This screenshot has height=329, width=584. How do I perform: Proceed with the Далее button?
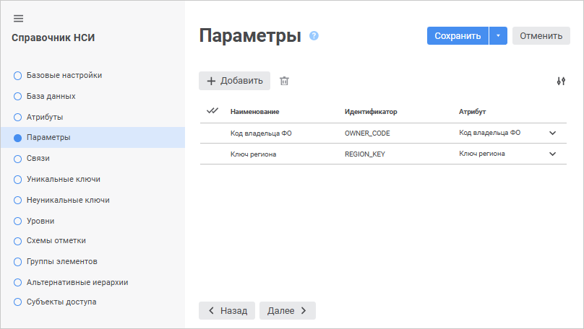pyautogui.click(x=287, y=310)
